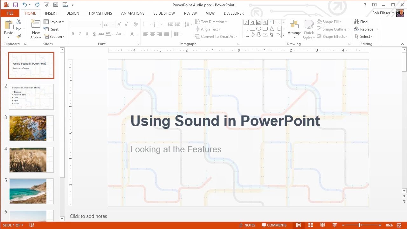This screenshot has height=229, width=407.
Task: Toggle Align Right text alignment
Action: [160, 34]
